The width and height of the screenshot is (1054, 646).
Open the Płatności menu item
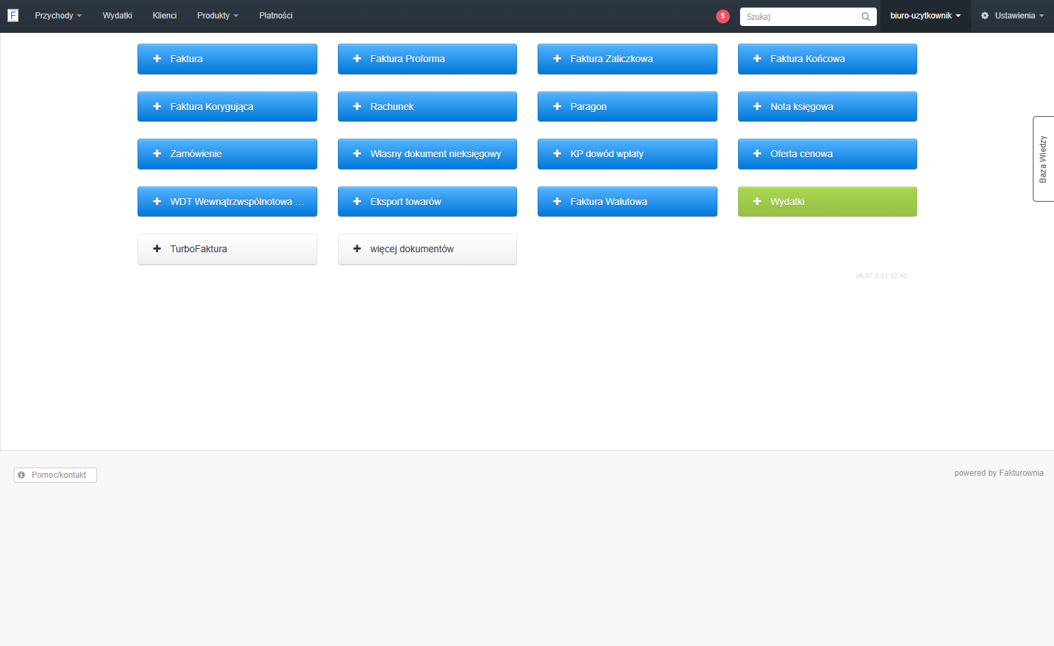(x=276, y=16)
